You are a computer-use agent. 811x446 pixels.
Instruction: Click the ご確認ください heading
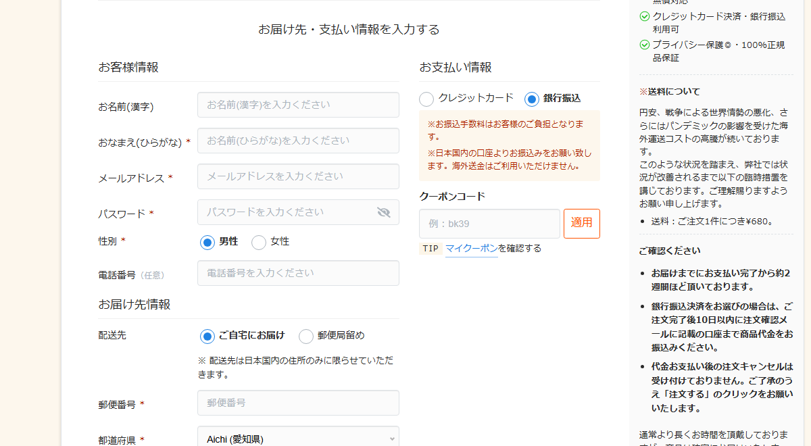[670, 250]
